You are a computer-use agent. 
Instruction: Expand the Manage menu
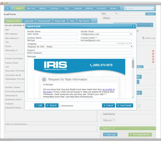[114, 8]
